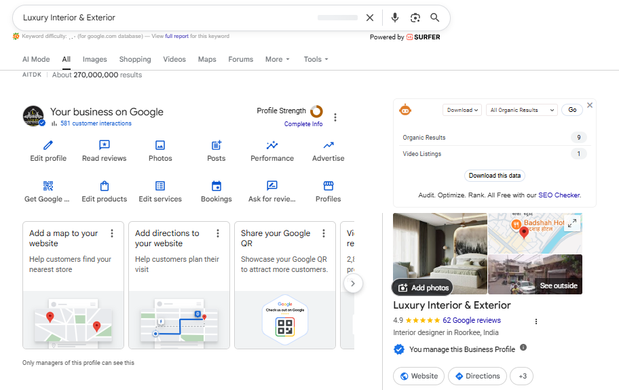Click the Go button
The height and width of the screenshot is (390, 619).
572,110
